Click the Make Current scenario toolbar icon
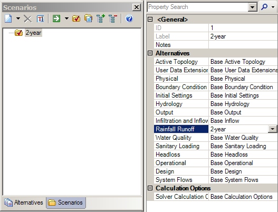278x212 pixels. coord(76,18)
